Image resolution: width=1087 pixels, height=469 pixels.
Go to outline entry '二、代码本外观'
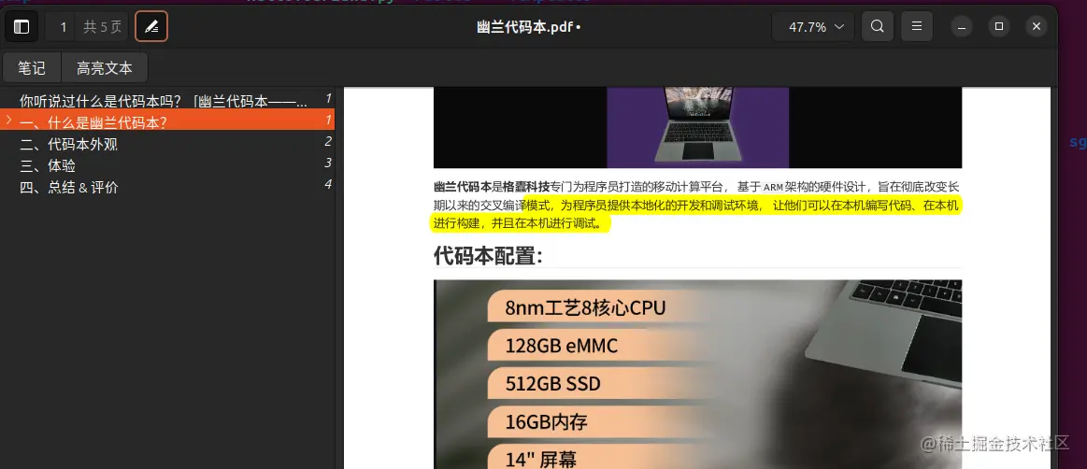[167, 144]
